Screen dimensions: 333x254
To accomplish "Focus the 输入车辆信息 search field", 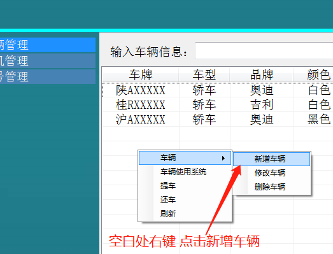I will (264, 50).
